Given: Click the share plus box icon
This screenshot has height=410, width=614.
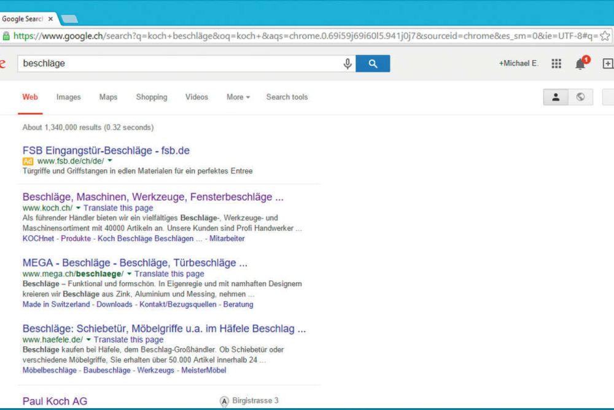Looking at the screenshot, I should pos(608,63).
